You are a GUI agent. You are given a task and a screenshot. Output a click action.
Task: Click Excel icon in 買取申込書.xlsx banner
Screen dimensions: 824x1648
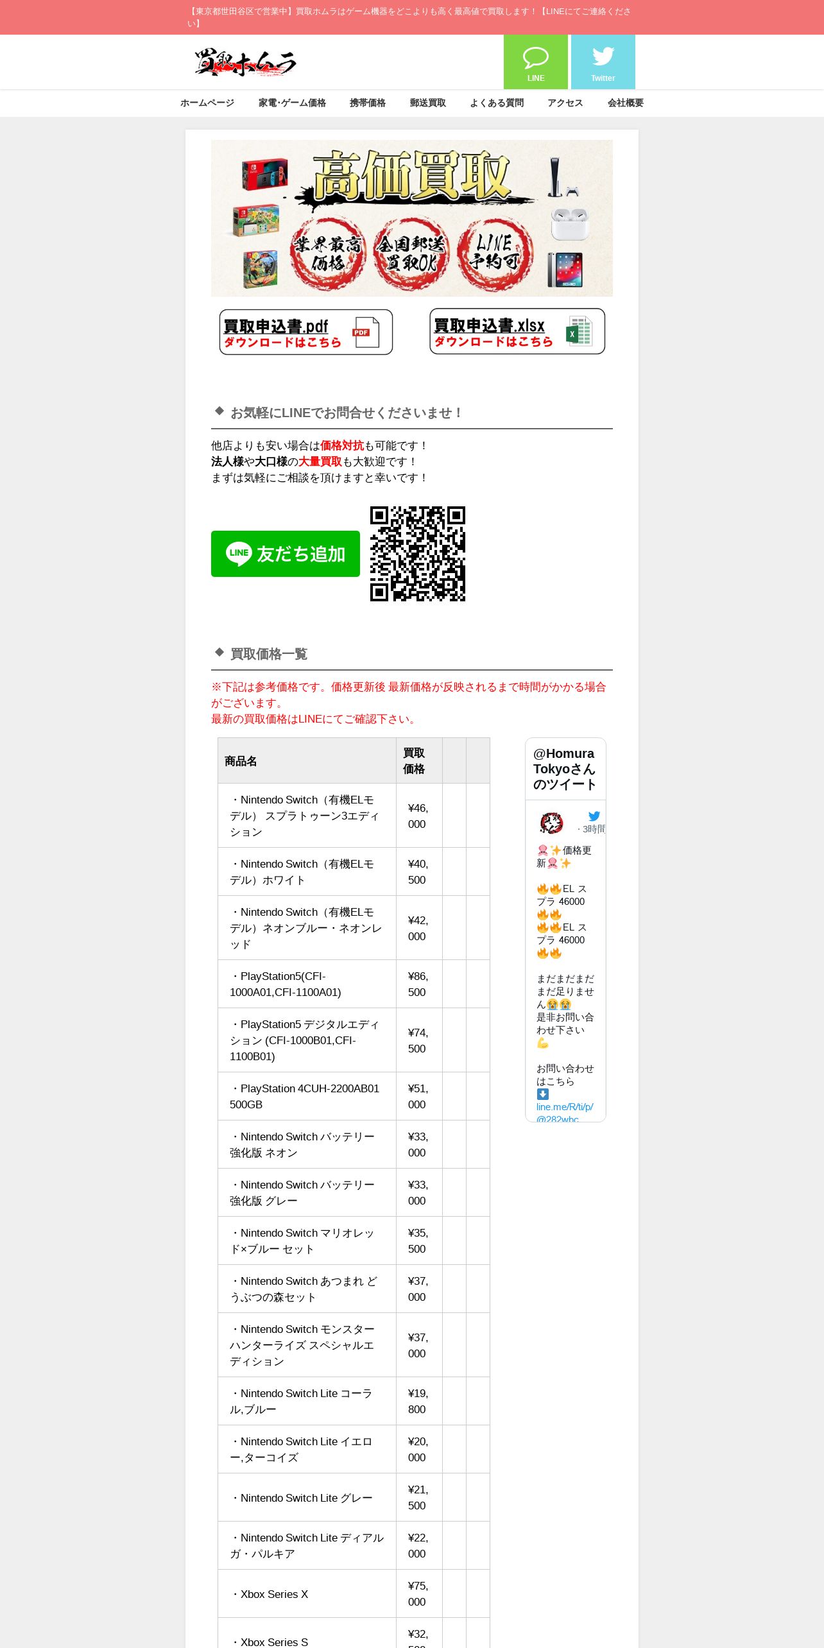(x=579, y=331)
